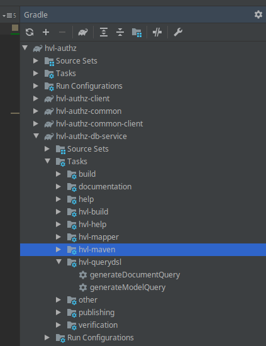Open Gradle build tool settings wrench
This screenshot has height=346, width=266.
[x=178, y=32]
